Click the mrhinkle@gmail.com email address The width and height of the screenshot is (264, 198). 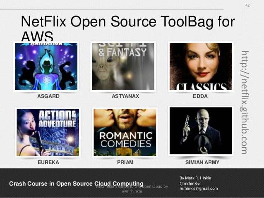point(199,188)
